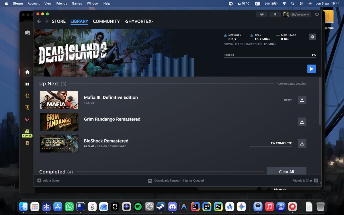Image resolution: width=344 pixels, height=215 pixels.
Task: Open the Wi-Fi status menu
Action: coord(284,3)
